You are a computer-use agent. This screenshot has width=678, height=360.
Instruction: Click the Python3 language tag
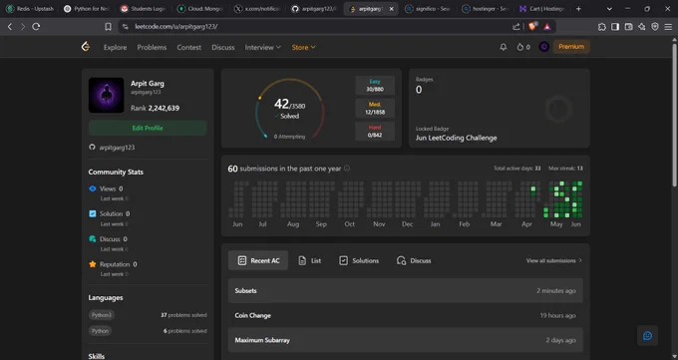pyautogui.click(x=101, y=315)
